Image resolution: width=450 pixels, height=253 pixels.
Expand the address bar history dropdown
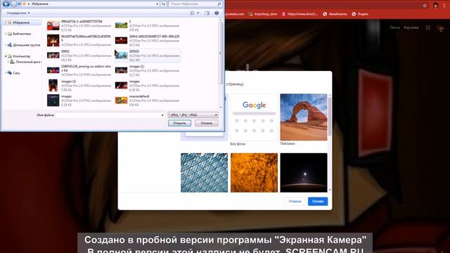coord(157,4)
